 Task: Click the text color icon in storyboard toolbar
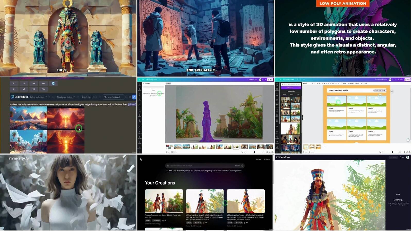(322, 84)
